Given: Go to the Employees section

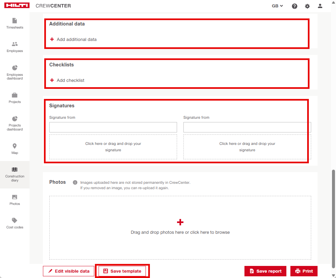Looking at the screenshot, I should pos(15,44).
